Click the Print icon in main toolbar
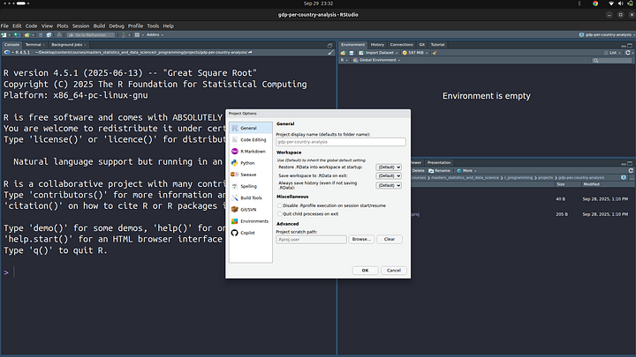 [x=59, y=34]
